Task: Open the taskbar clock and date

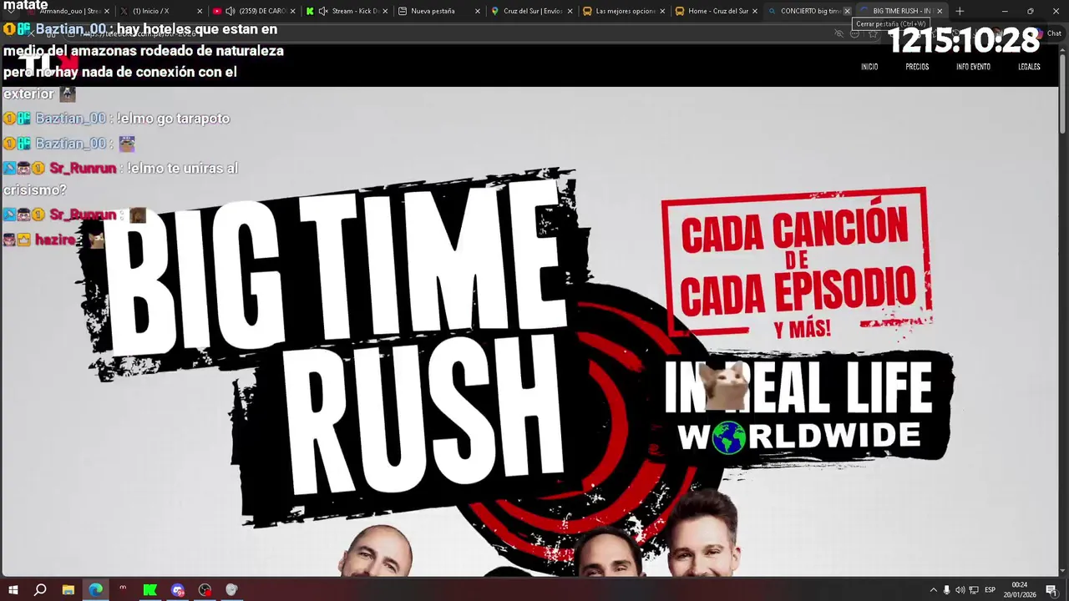Action: [x=1020, y=590]
